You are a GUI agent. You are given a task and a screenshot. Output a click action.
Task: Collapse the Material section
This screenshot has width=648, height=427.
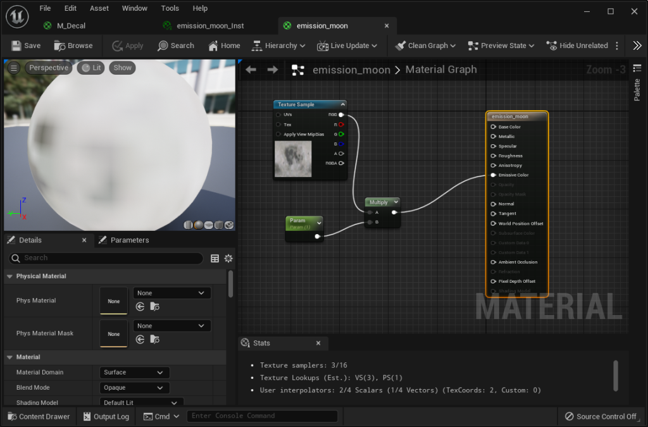click(x=9, y=357)
